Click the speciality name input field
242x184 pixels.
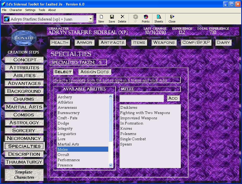click(142, 98)
